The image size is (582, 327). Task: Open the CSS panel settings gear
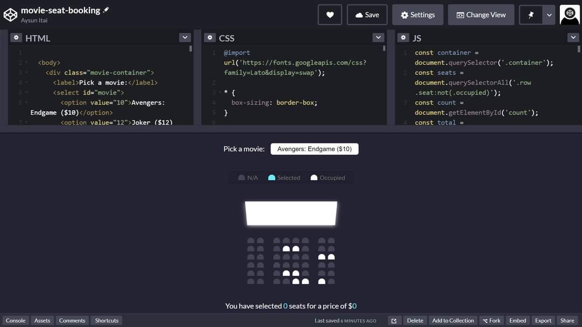[x=210, y=38]
